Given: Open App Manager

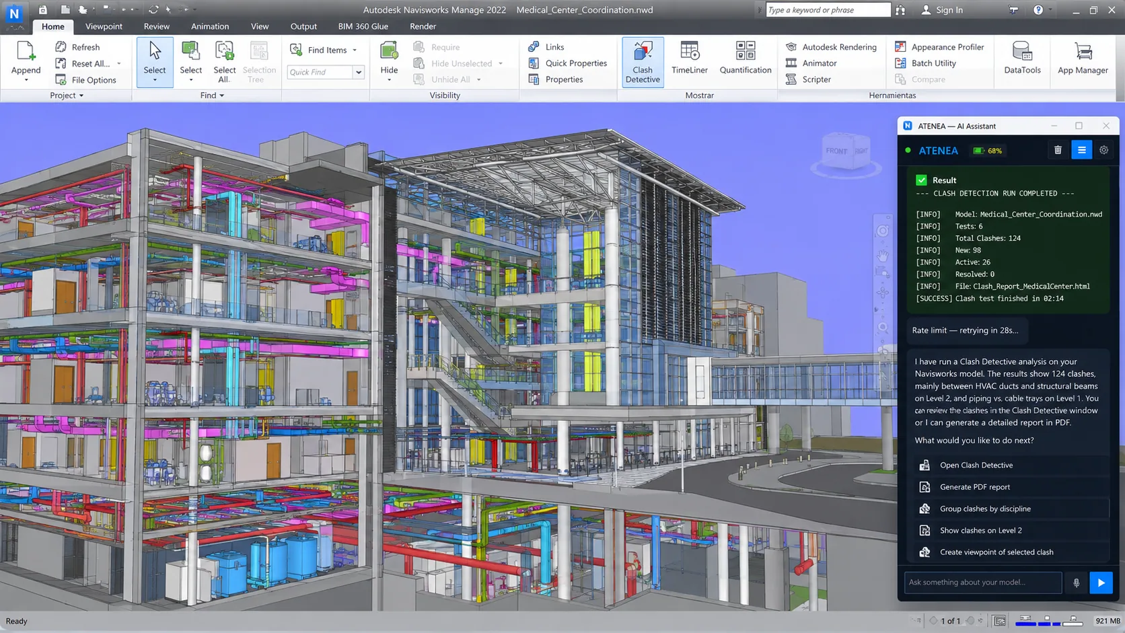Looking at the screenshot, I should pyautogui.click(x=1083, y=59).
